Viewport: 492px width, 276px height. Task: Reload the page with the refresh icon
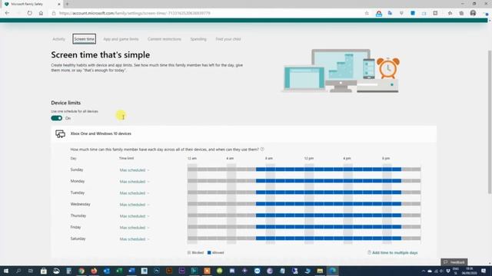pos(29,13)
